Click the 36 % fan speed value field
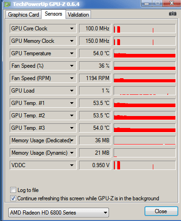 [95, 66]
